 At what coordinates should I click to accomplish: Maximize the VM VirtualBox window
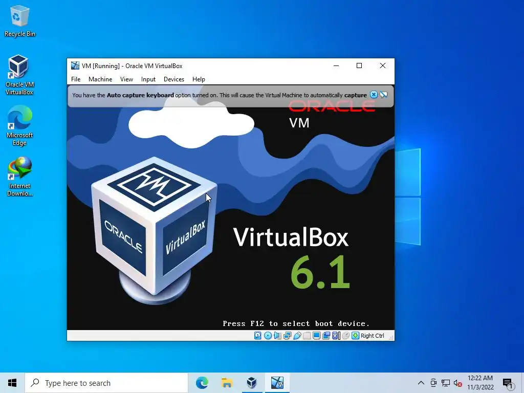click(x=359, y=65)
